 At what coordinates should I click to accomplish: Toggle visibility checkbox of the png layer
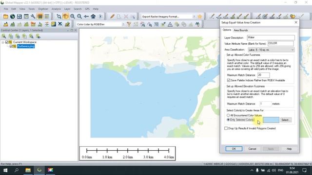[x=11, y=46]
